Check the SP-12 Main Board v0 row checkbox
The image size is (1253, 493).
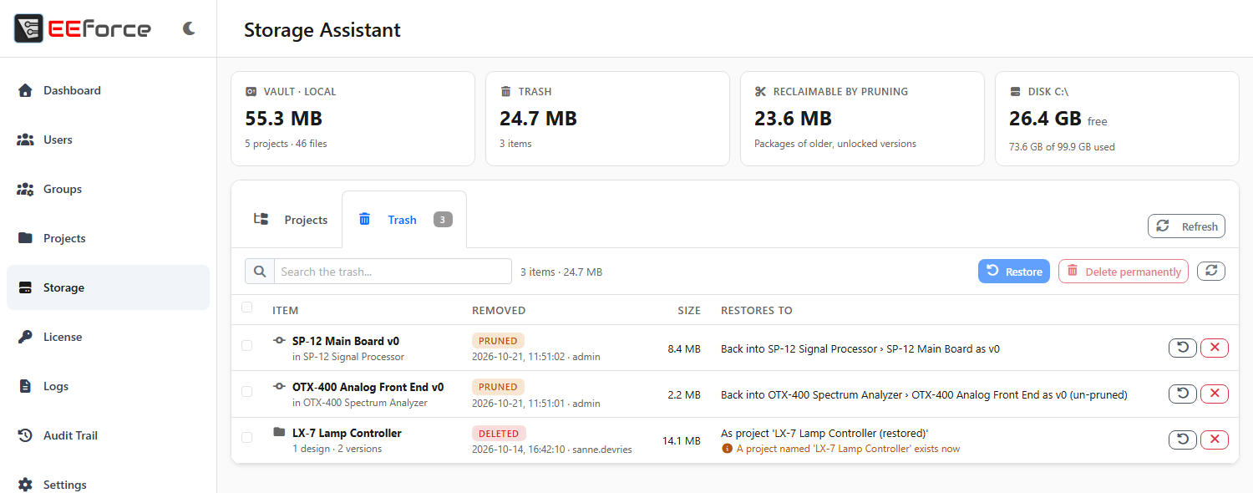pos(246,345)
